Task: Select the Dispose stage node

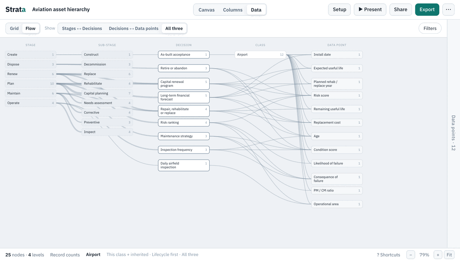Action: tap(30, 64)
